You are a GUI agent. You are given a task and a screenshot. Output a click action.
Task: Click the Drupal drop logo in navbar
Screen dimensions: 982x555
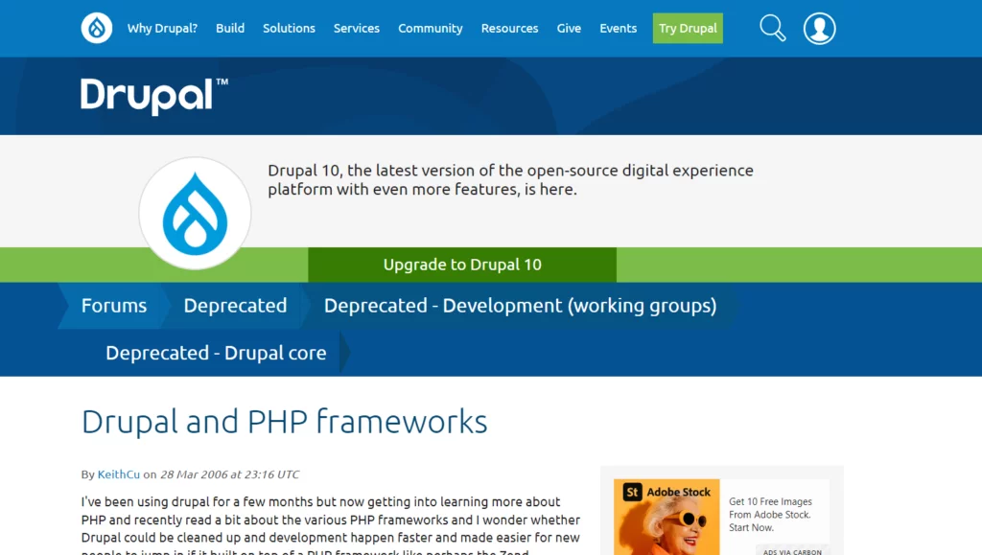point(97,28)
